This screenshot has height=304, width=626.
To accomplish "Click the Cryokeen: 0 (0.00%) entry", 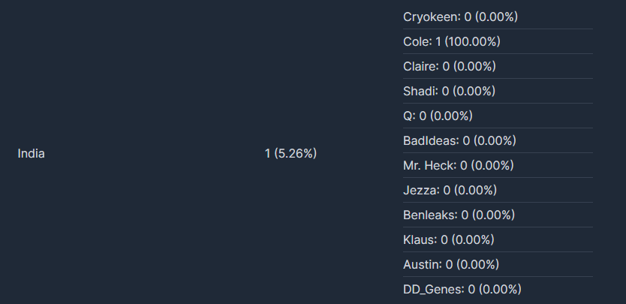I will tap(498, 17).
